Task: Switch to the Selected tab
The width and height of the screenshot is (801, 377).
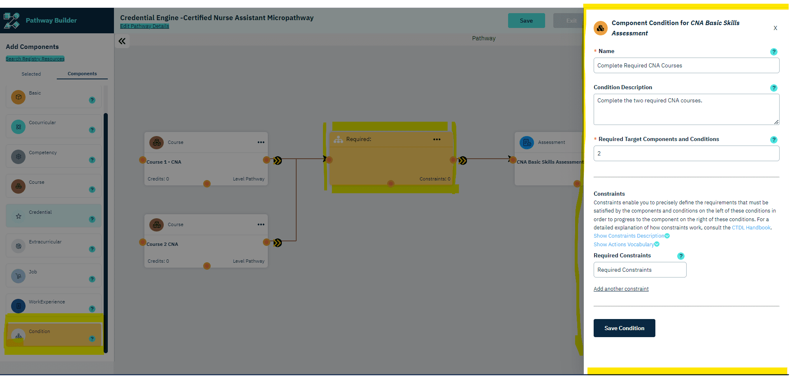Action: pyautogui.click(x=31, y=74)
